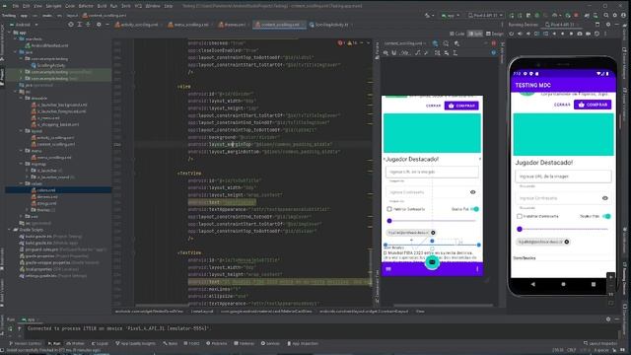Click the Search Everywhere magnifier icon
631x355 pixels.
[605, 16]
